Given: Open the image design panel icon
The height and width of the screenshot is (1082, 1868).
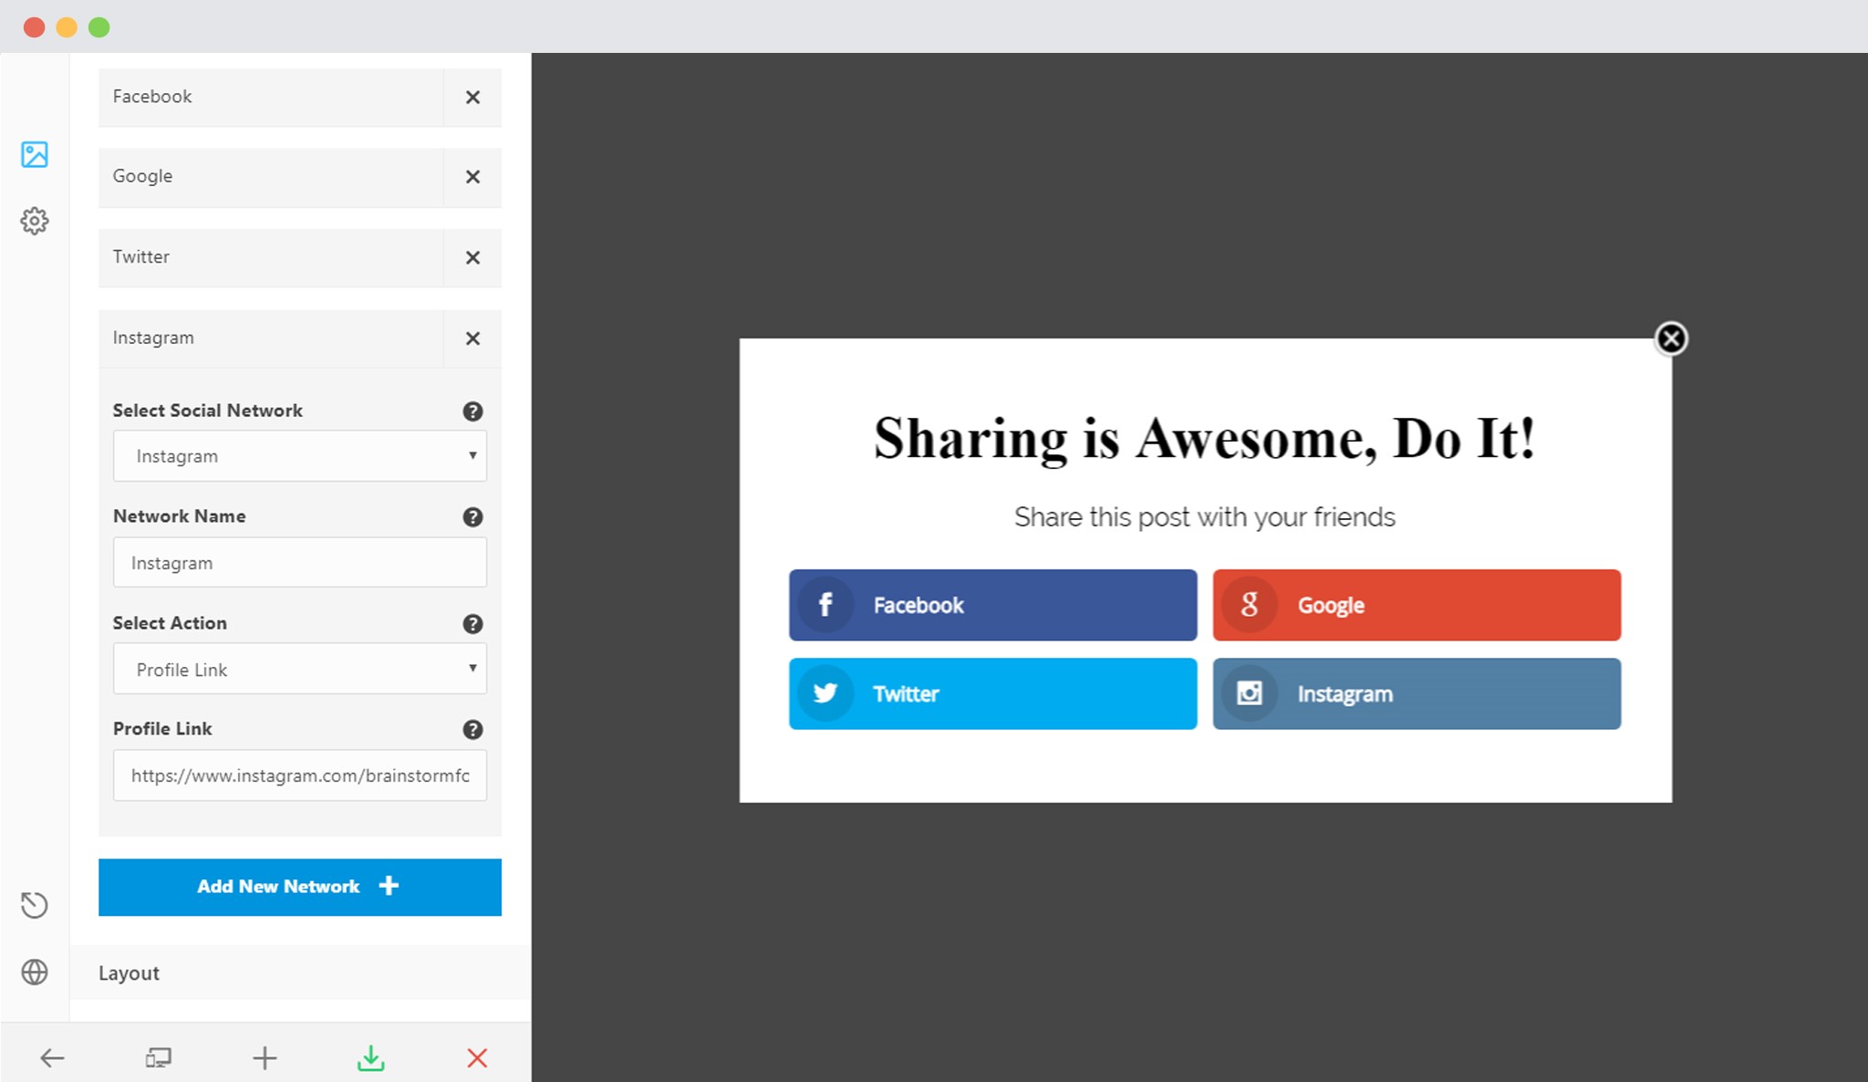Looking at the screenshot, I should (35, 154).
